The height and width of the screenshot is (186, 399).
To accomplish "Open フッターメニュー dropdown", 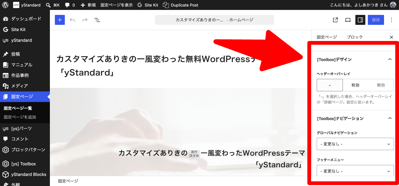I will point(355,171).
